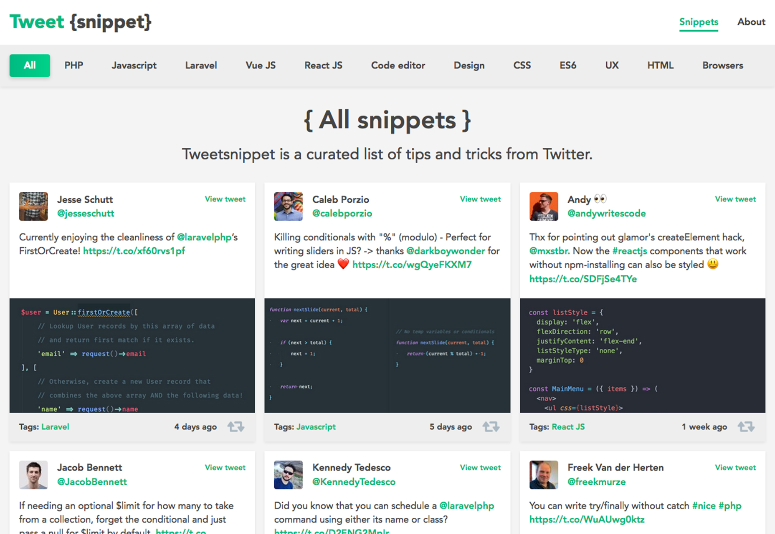Show Vue JS snippets
This screenshot has height=534, width=775.
(261, 65)
